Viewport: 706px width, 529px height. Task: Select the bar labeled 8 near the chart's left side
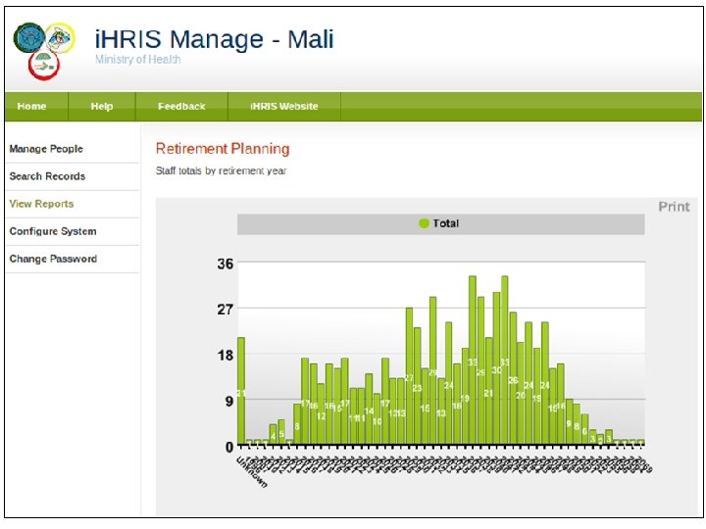[297, 424]
